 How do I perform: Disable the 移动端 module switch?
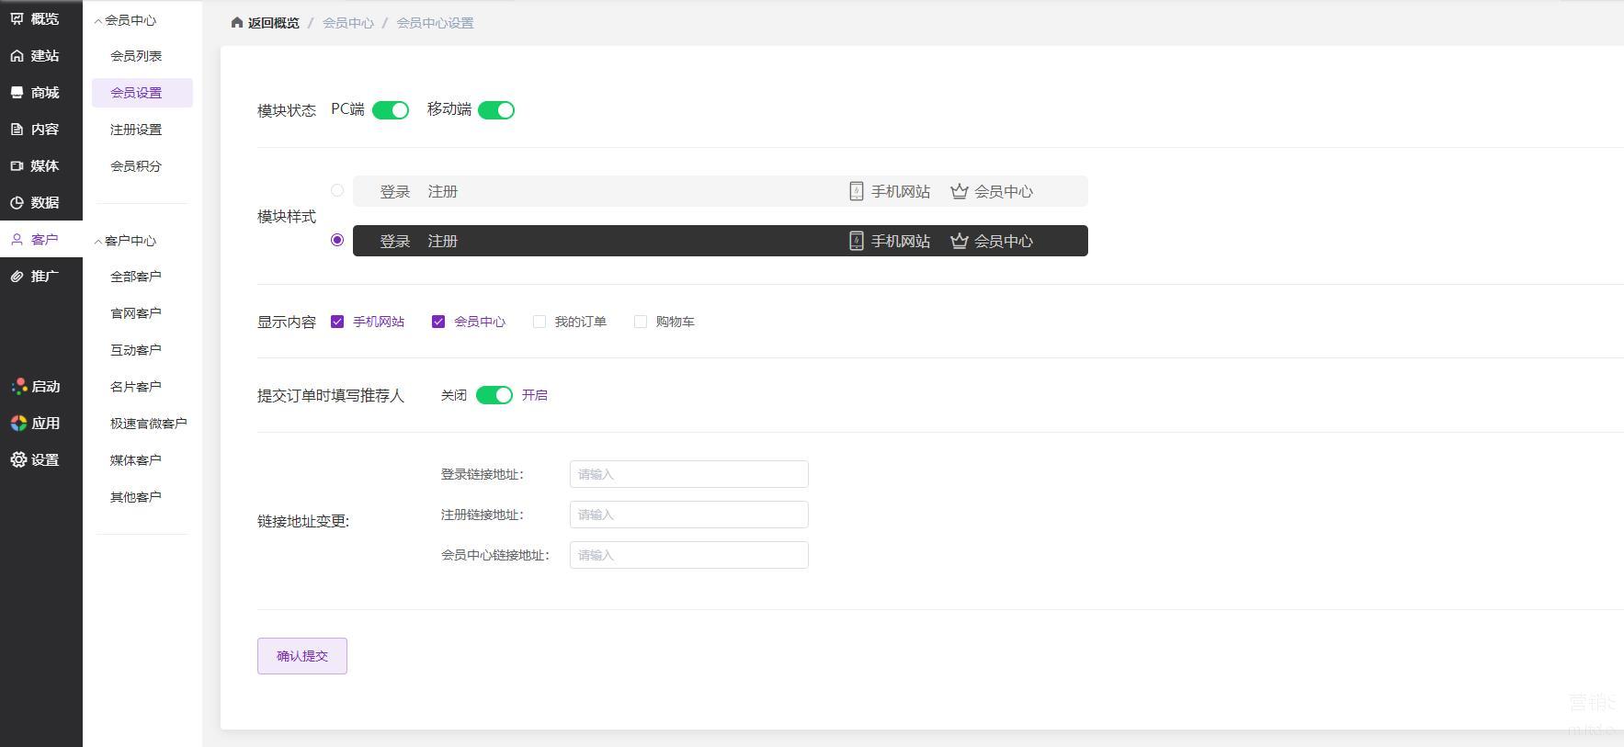tap(496, 110)
